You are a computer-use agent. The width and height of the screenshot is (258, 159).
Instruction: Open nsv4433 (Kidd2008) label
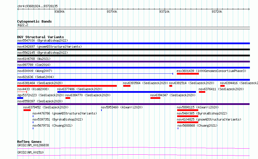pos(33,89)
